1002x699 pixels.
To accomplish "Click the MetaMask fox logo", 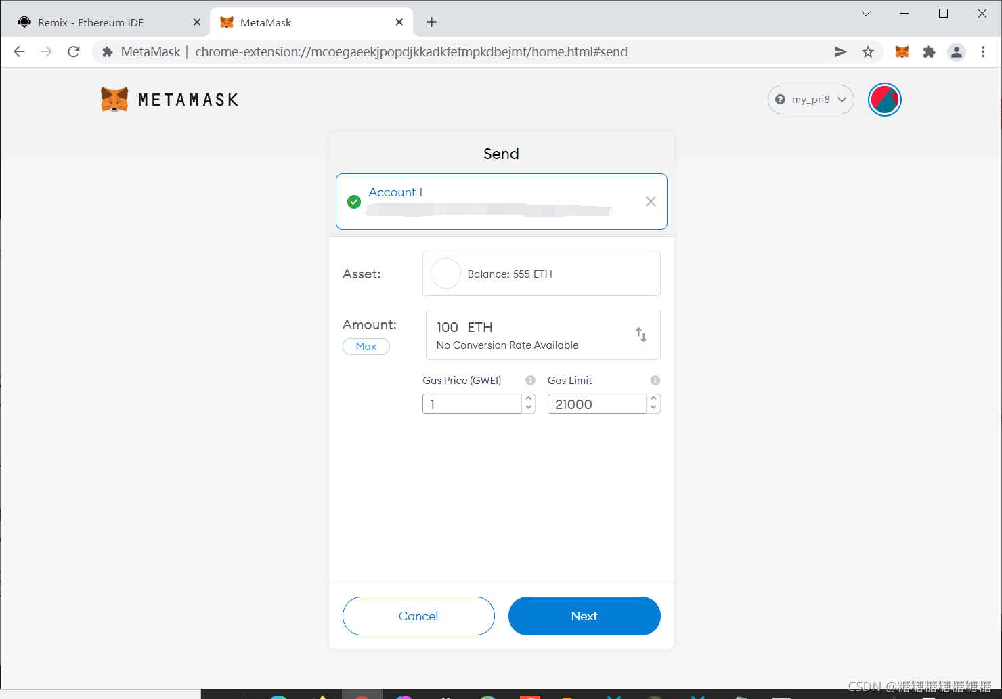I will 114,100.
